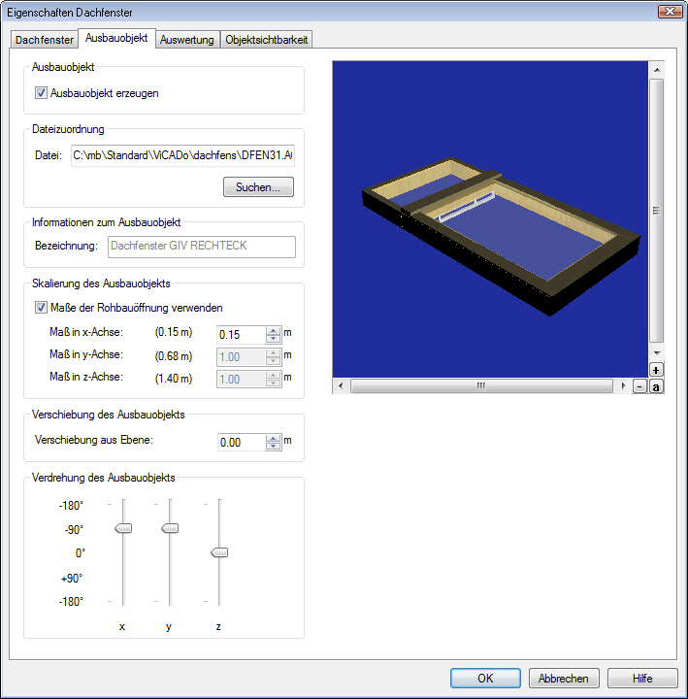The width and height of the screenshot is (688, 699).
Task: Close the Eigenschaften Dachfenster dialog
Action: pos(671,12)
